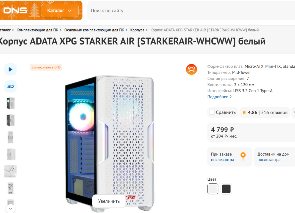Click the Увеличить button
295x213 pixels.
(109, 201)
